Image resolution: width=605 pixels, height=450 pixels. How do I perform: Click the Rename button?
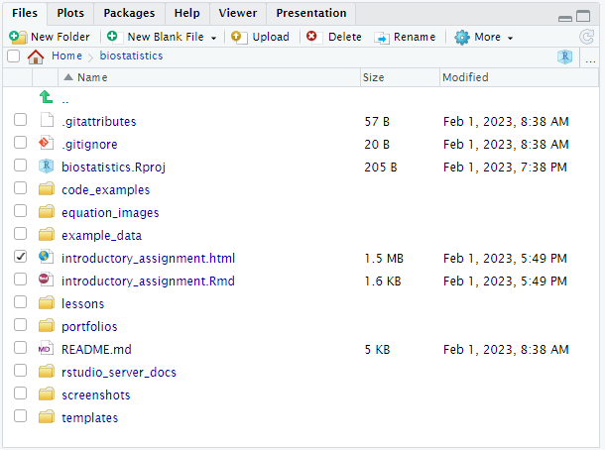point(405,37)
